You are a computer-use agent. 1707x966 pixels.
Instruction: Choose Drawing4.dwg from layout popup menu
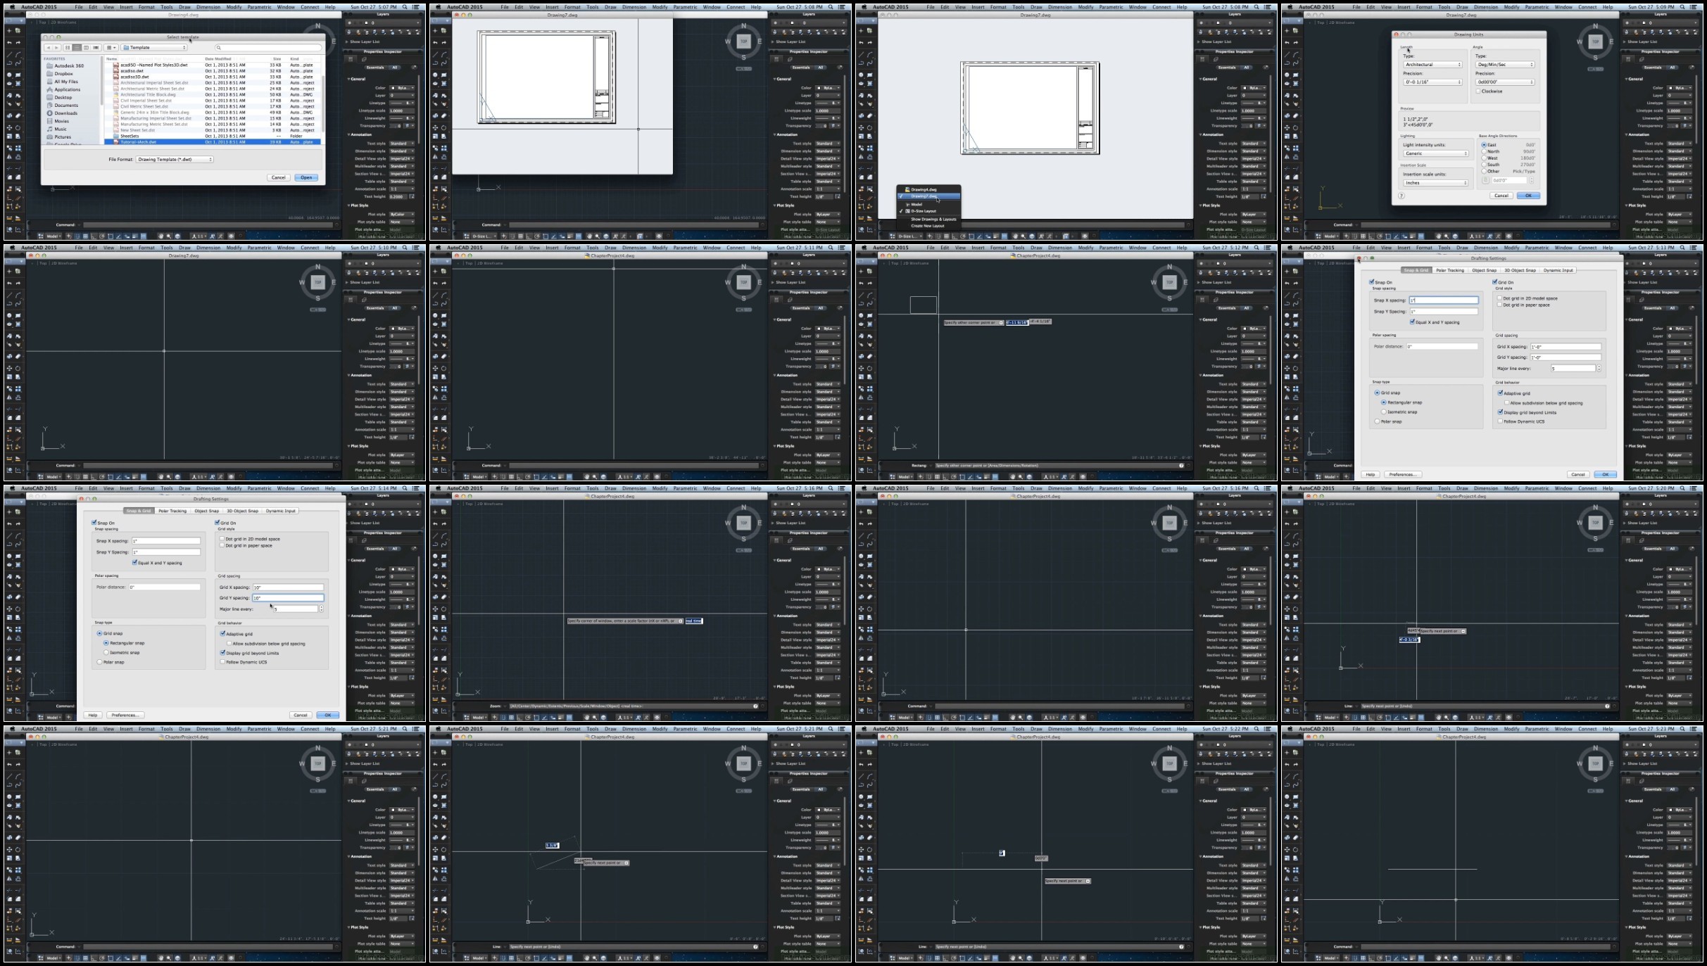924,189
